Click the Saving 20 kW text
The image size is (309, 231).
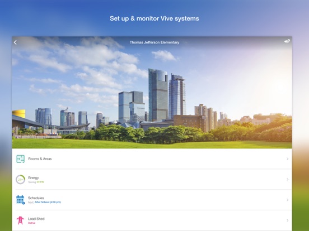[x=36, y=182]
